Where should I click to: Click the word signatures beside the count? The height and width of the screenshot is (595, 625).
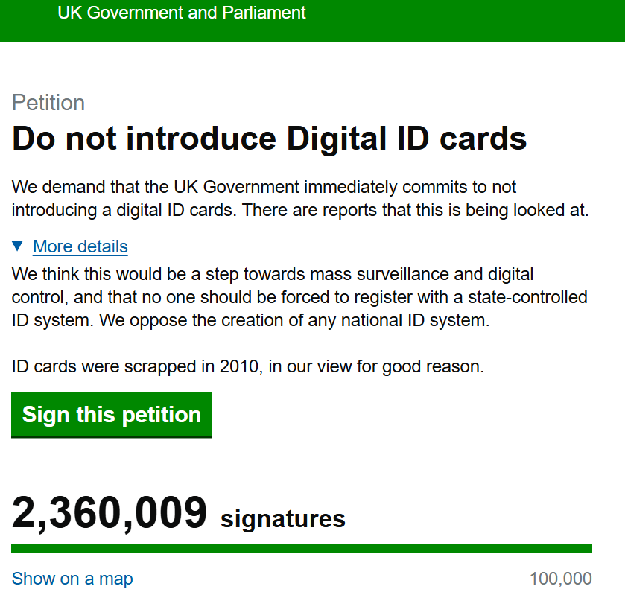(283, 518)
